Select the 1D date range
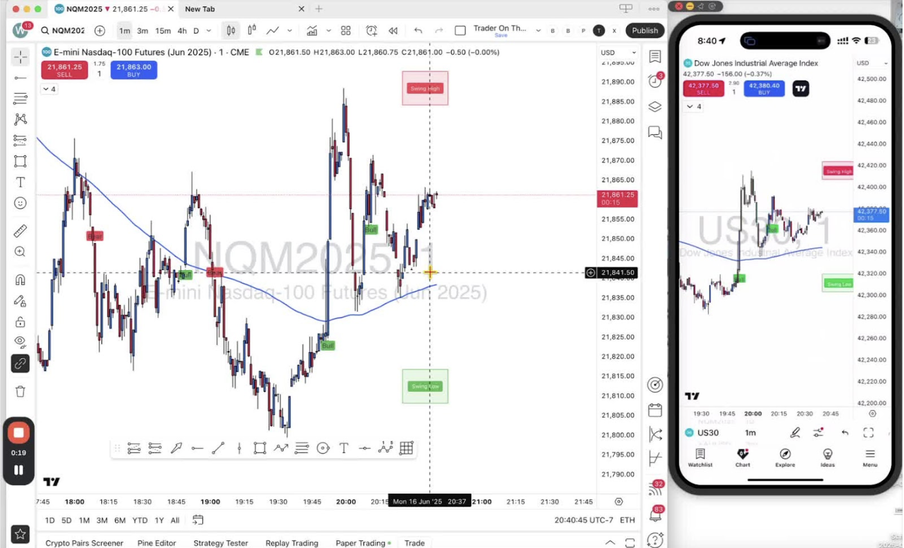The image size is (904, 548). [x=50, y=520]
